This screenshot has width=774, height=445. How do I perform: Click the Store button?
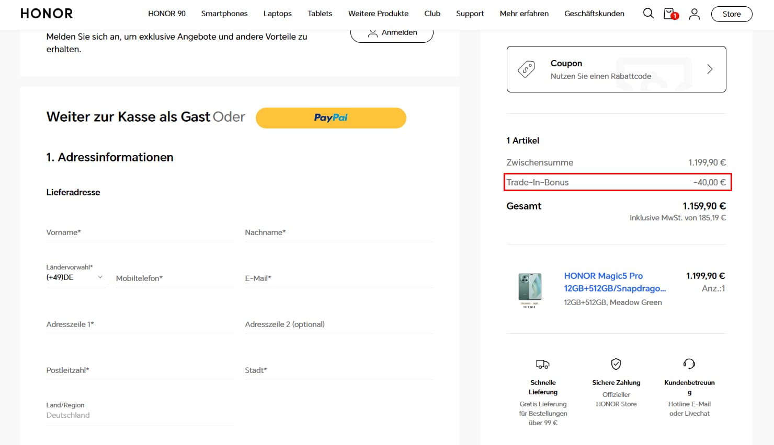731,14
